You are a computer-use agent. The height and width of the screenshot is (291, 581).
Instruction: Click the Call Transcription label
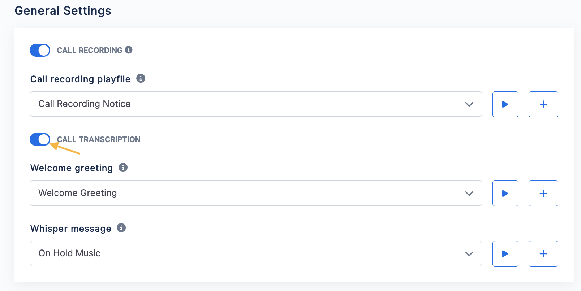tap(99, 139)
